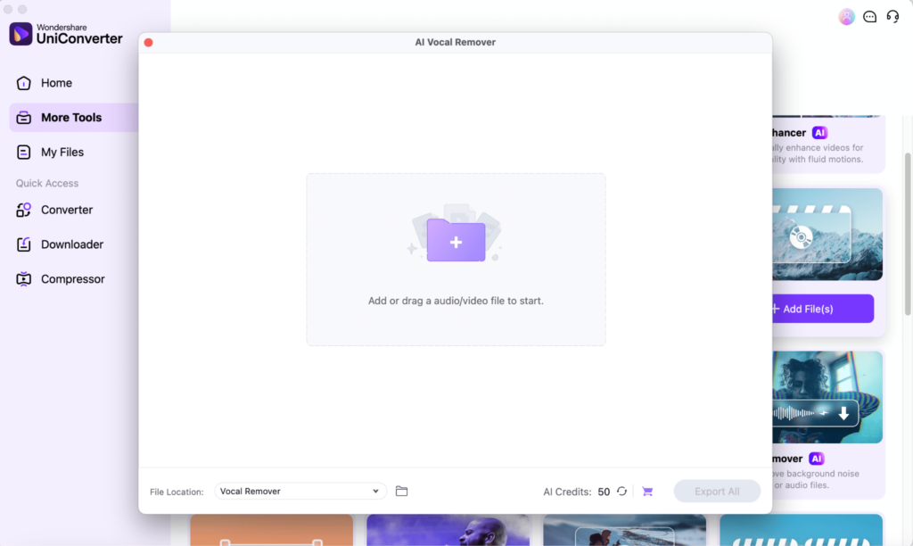Viewport: 913px width, 546px height.
Task: Select the Compressor tool icon
Action: coord(24,278)
